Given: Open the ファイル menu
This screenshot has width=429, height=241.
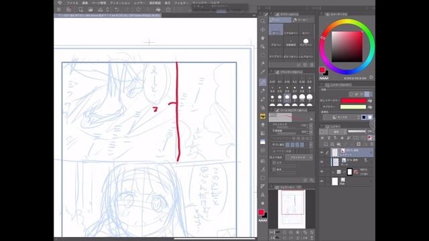Looking at the screenshot, I should [72, 3].
